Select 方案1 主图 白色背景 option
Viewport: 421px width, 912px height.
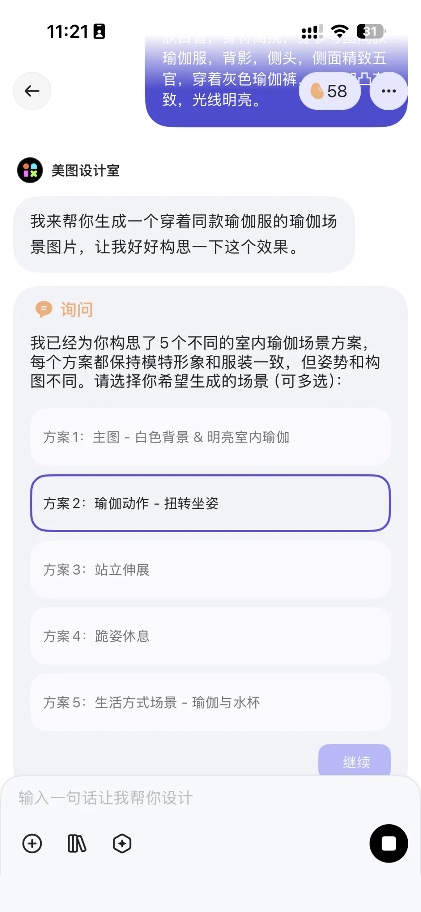tap(210, 437)
